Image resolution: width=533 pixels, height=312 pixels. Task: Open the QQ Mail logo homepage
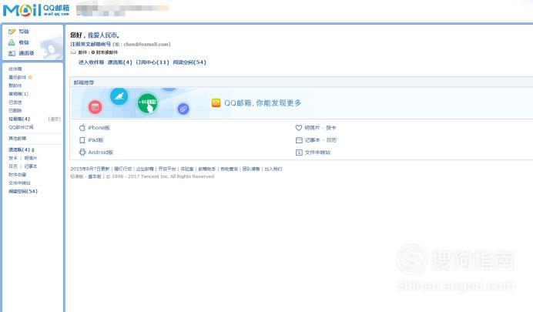[x=36, y=10]
